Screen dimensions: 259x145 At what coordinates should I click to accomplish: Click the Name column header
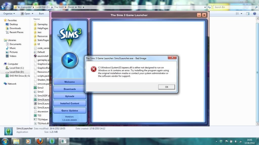pos(36,19)
